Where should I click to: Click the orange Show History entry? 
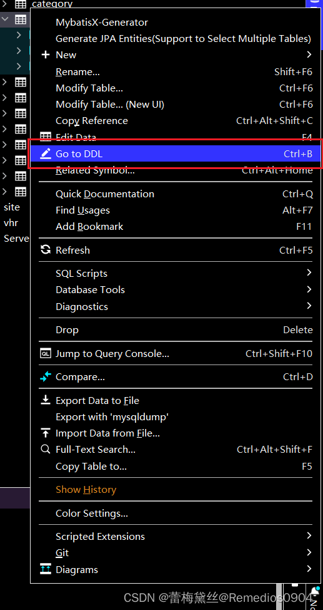pyautogui.click(x=86, y=489)
